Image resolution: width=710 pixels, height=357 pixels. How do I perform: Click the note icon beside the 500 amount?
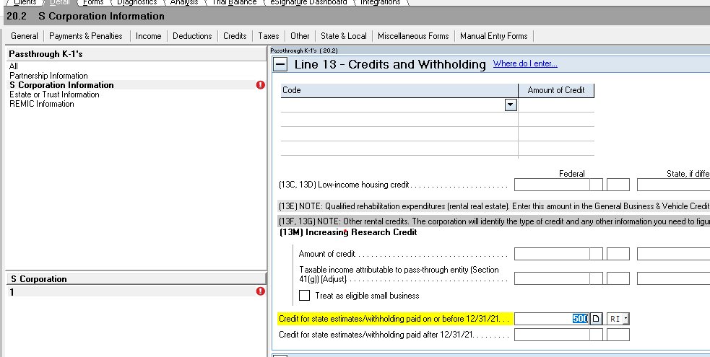[596, 319]
